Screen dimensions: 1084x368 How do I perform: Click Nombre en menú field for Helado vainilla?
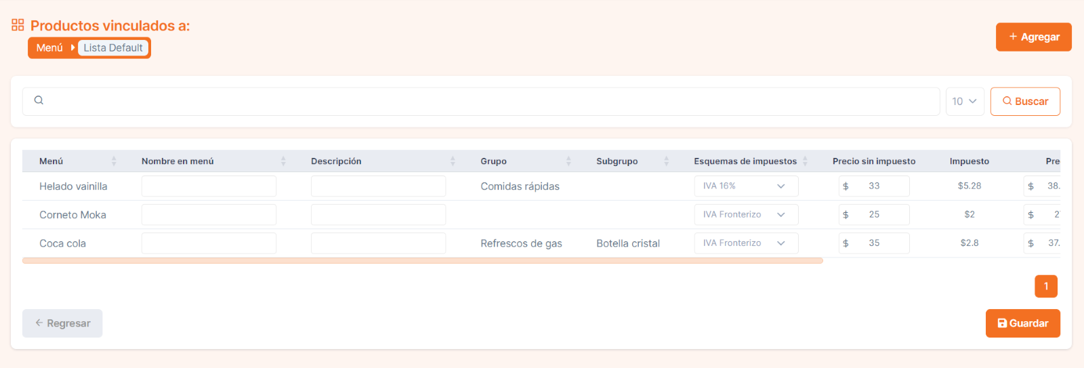[x=209, y=186]
